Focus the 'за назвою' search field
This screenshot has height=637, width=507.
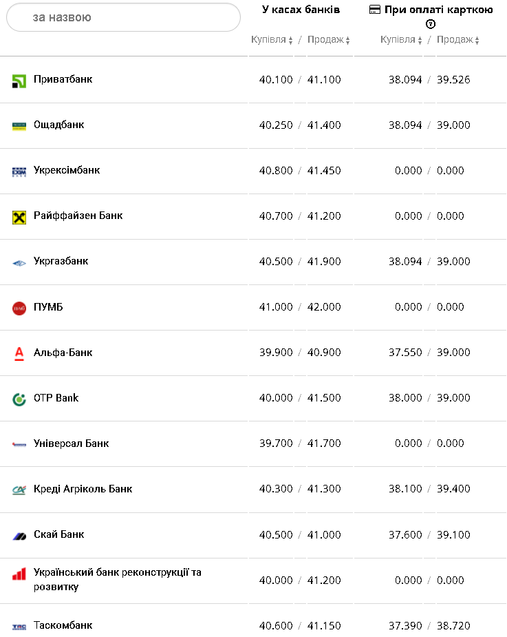pyautogui.click(x=124, y=17)
